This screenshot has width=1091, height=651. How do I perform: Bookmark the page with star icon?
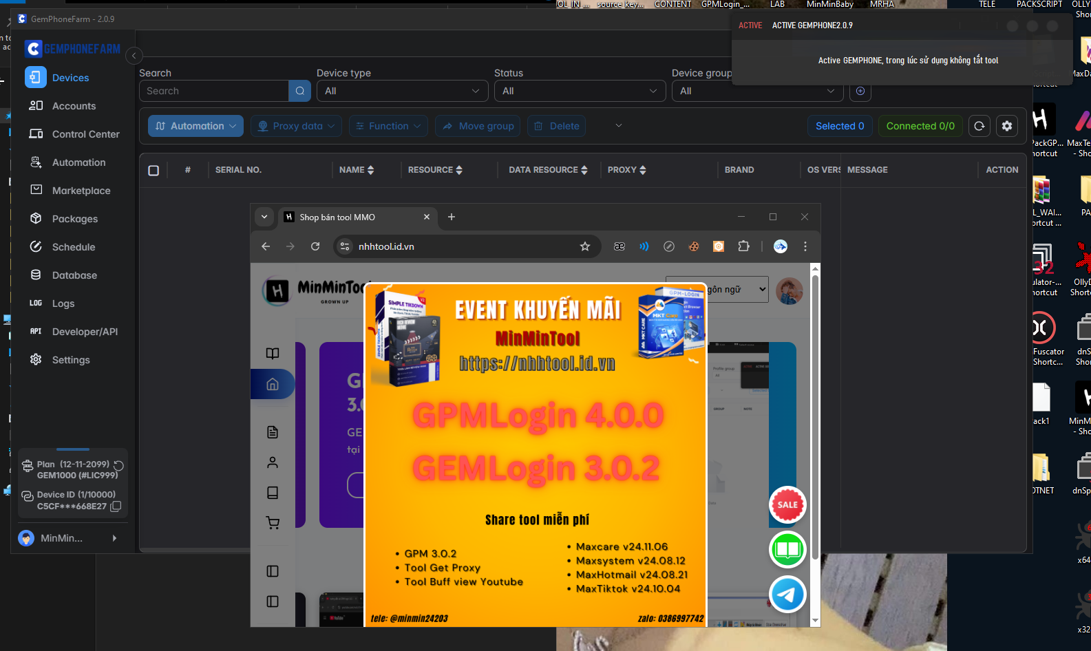point(584,246)
